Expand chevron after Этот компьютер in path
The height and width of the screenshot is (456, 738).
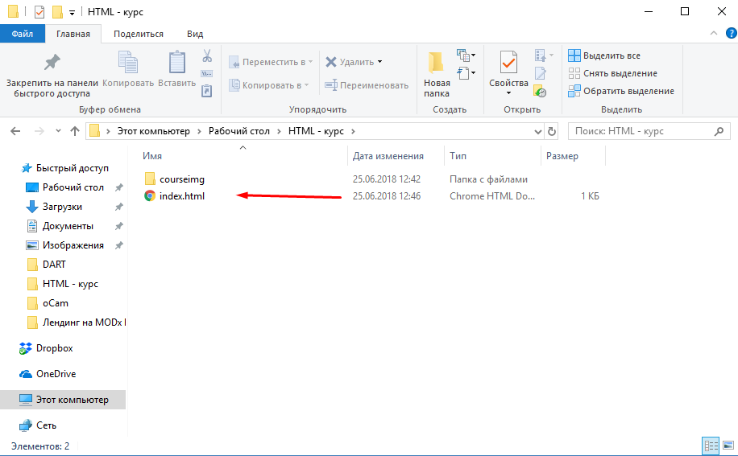(199, 132)
